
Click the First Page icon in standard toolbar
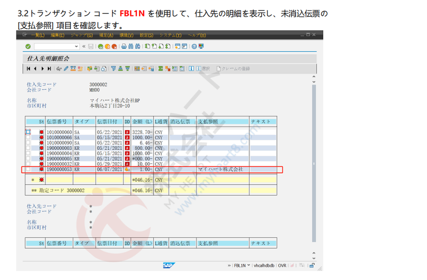pyautogui.click(x=147, y=46)
